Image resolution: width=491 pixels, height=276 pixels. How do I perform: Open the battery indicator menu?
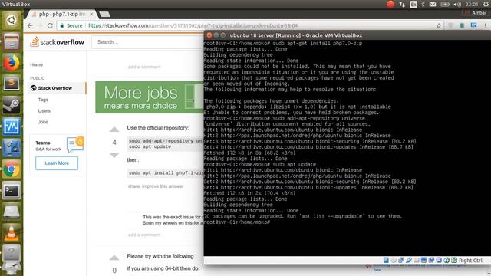point(445,5)
